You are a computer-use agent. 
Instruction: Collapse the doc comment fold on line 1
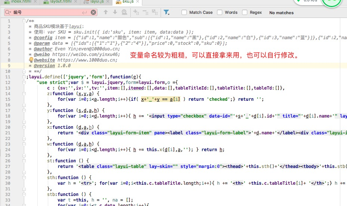[24, 21]
